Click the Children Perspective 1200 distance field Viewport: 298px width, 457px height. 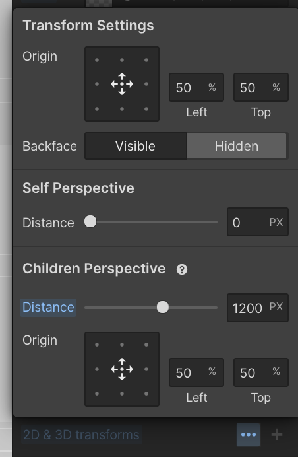pyautogui.click(x=258, y=308)
